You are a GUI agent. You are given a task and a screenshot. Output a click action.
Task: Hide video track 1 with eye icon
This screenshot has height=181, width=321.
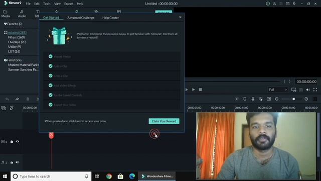[x=18, y=141]
